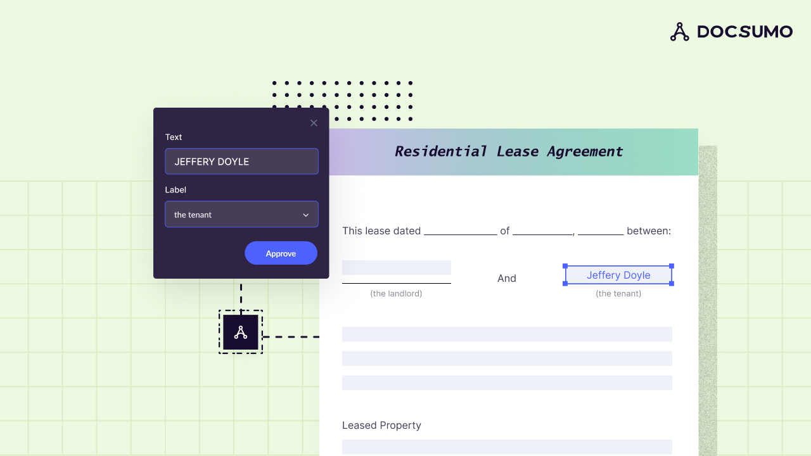Click the 'Leased Property' section heading
811x456 pixels.
coord(381,425)
